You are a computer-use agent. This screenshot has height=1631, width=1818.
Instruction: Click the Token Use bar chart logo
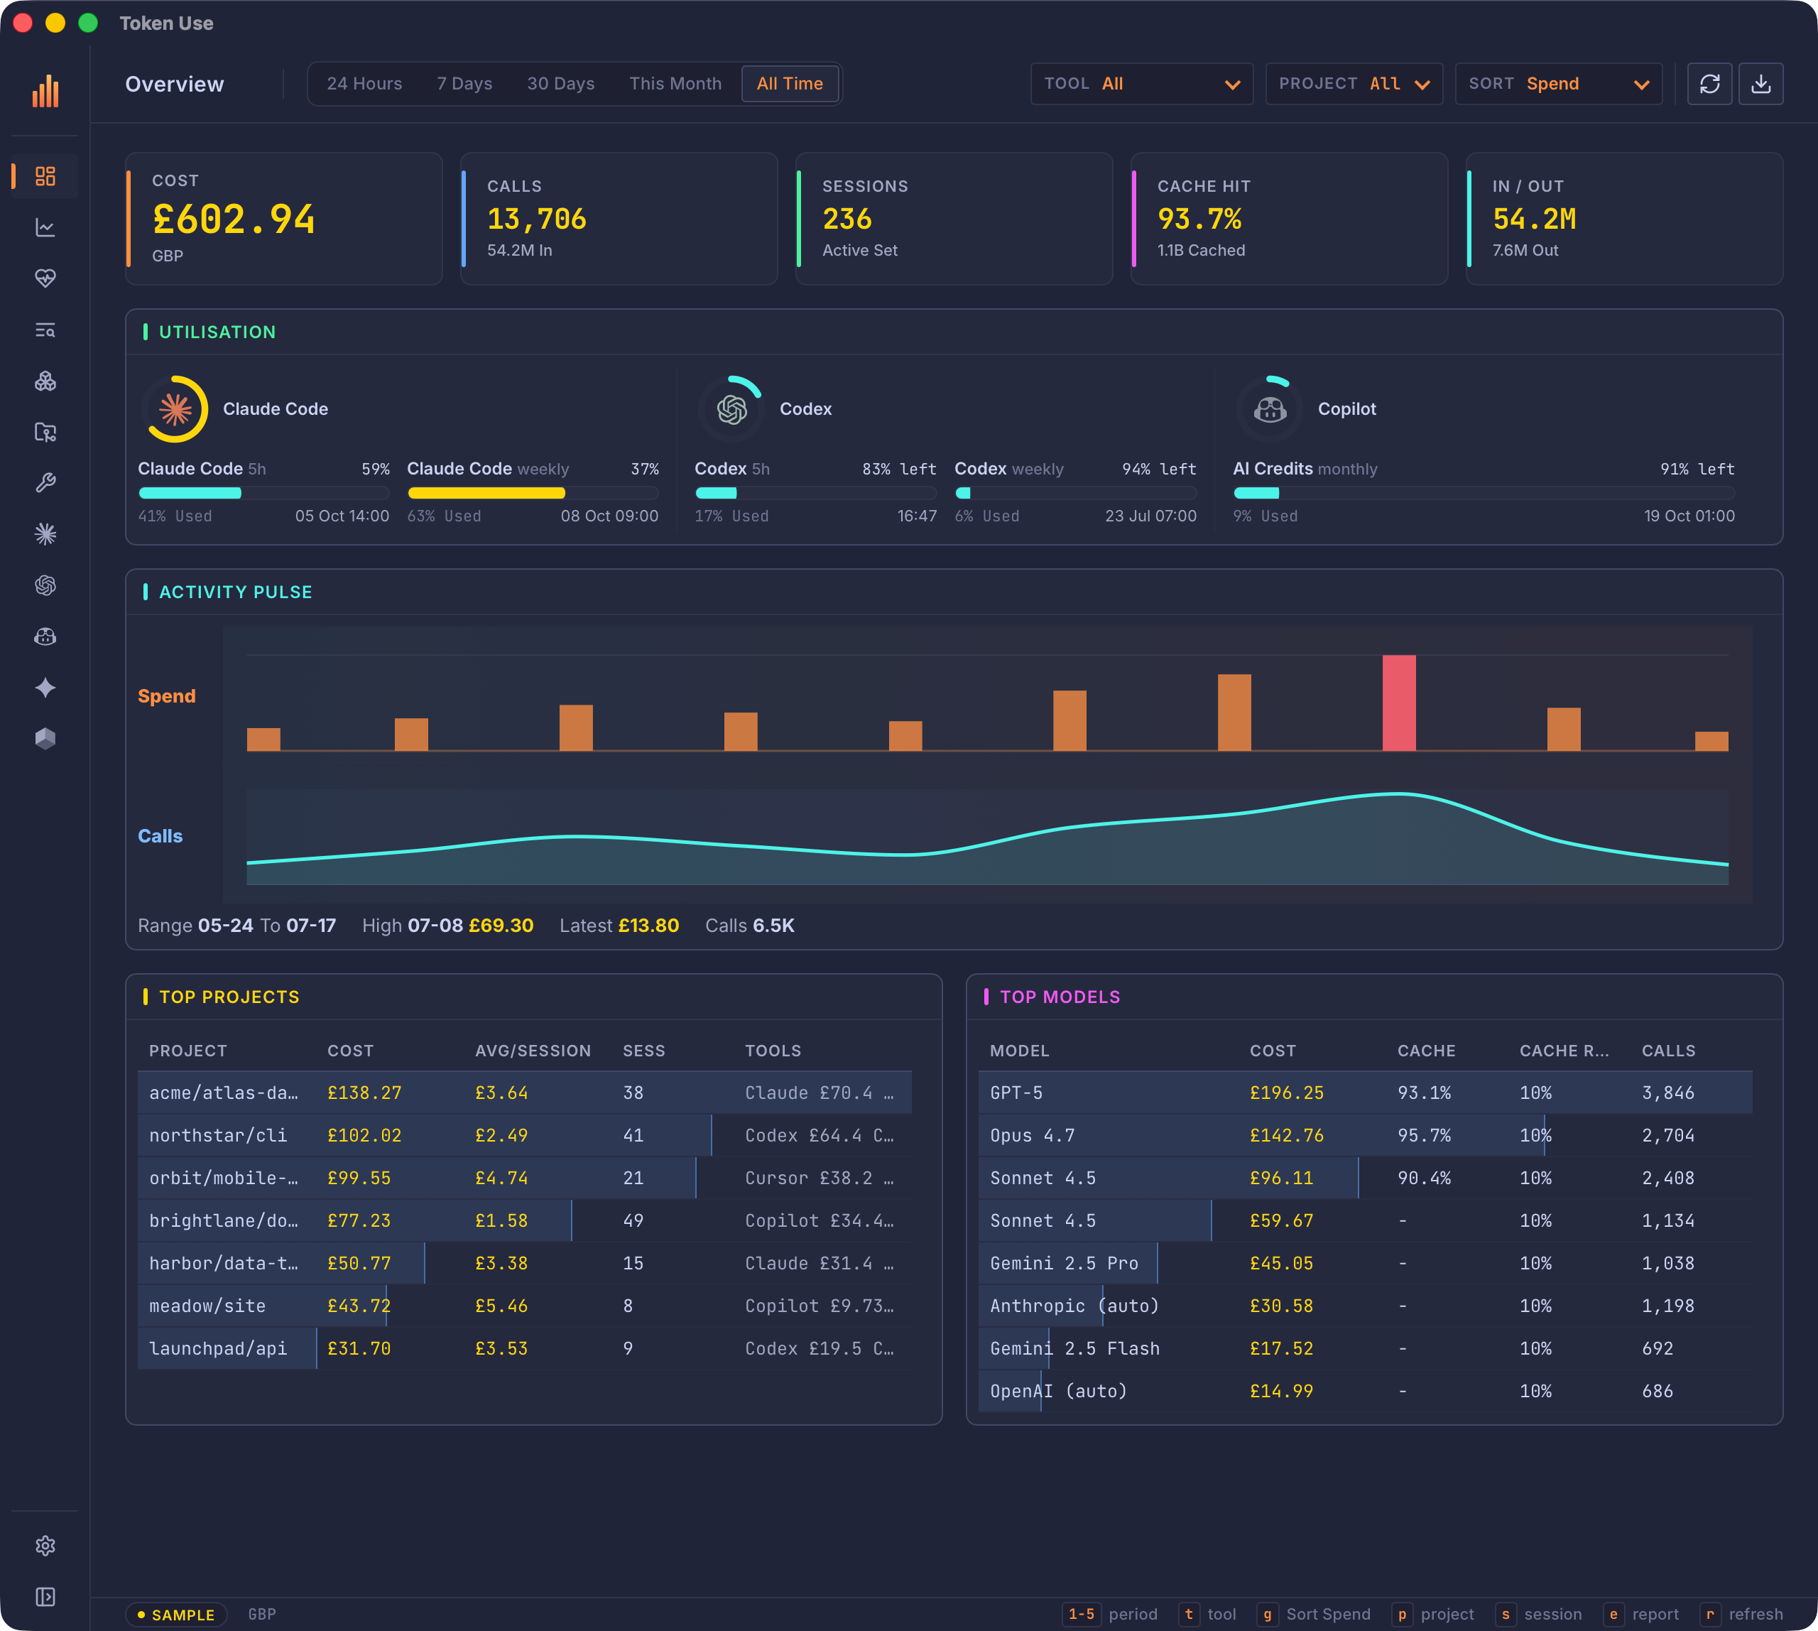pos(45,90)
